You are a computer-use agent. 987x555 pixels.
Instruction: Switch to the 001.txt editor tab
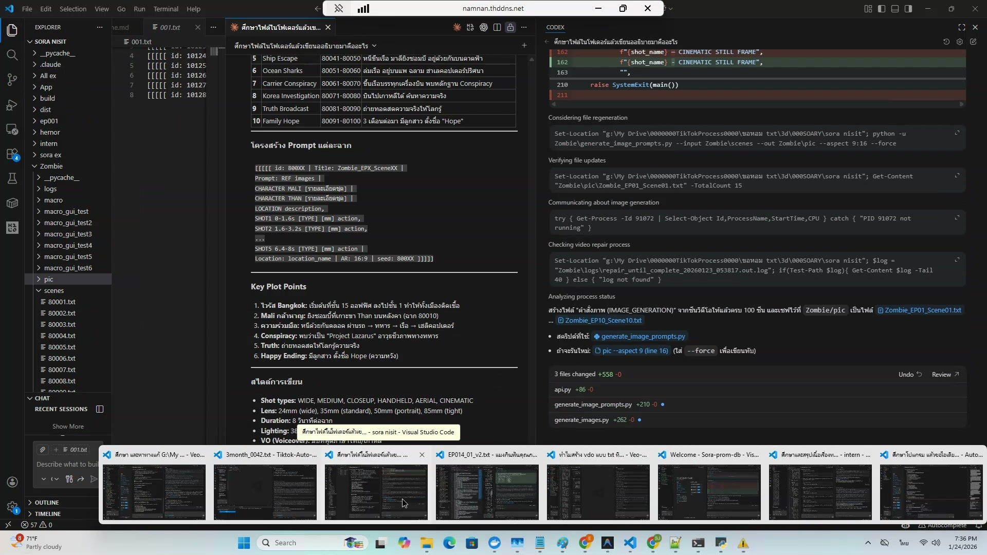[x=170, y=27]
